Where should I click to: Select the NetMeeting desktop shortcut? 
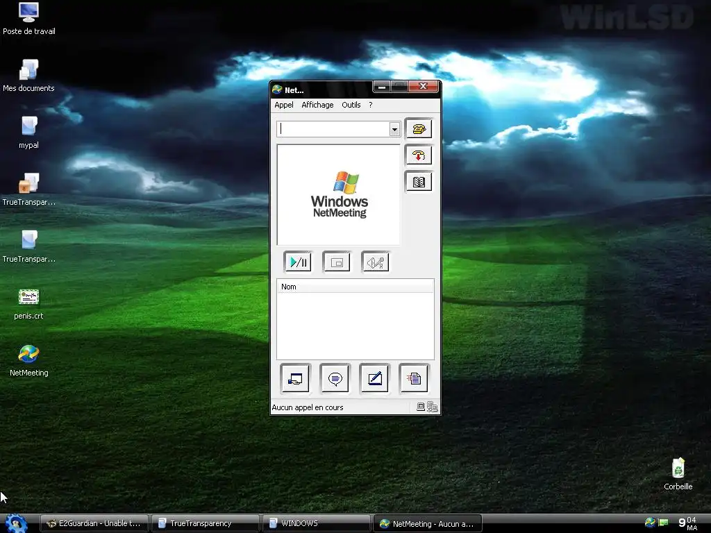(28, 361)
